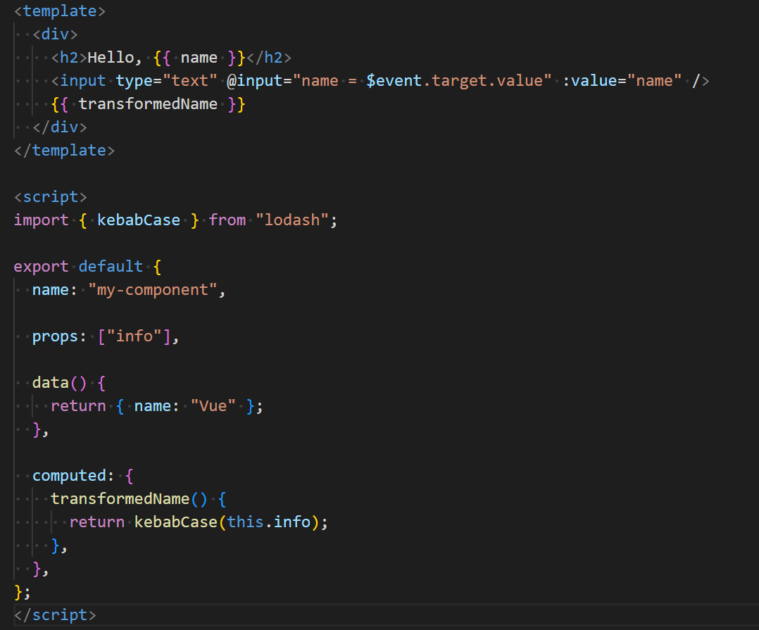The height and width of the screenshot is (630, 759).
Task: Click the from keyword
Action: 227,220
